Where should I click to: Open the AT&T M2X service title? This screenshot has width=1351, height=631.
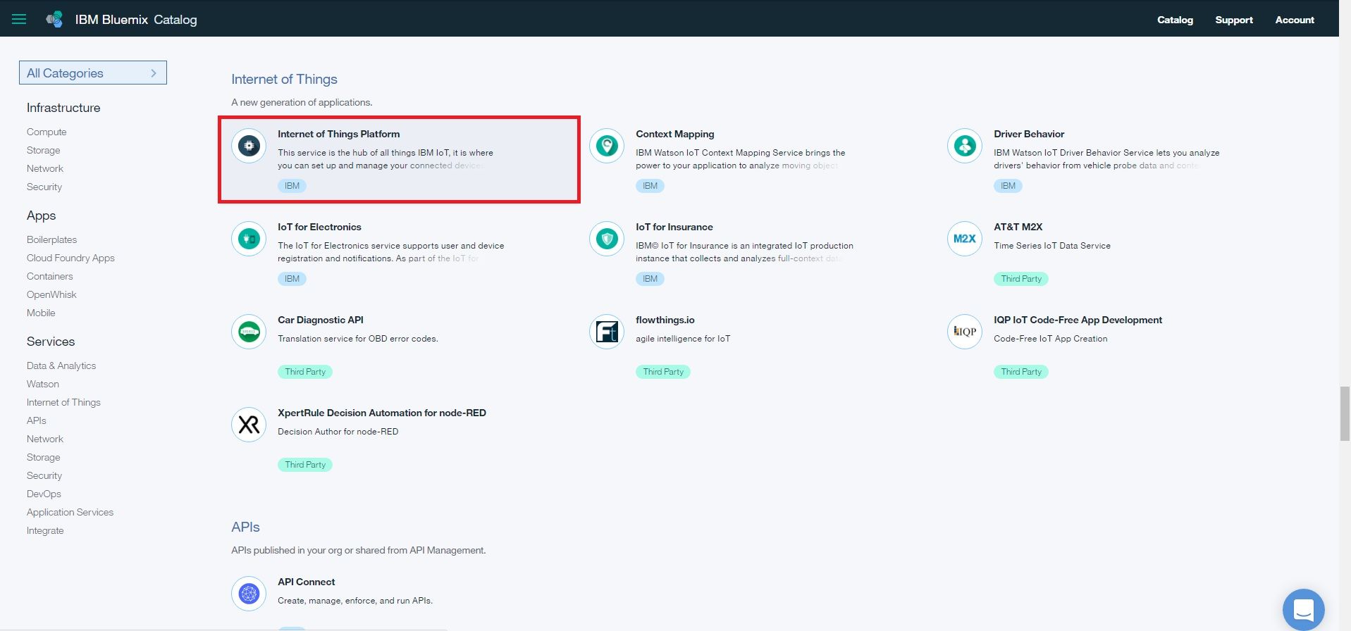(x=1018, y=227)
